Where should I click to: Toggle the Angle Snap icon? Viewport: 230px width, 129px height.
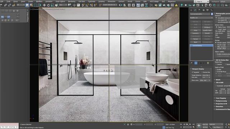(x=87, y=5)
